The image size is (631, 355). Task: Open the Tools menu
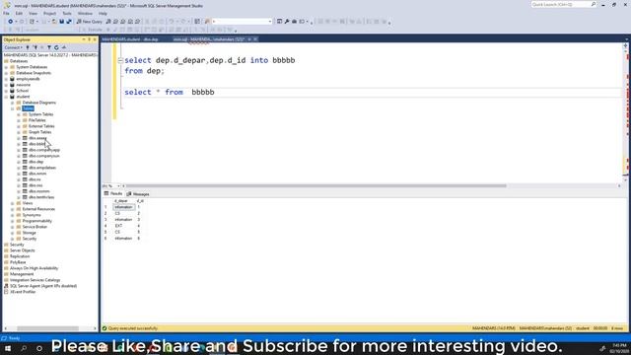[x=67, y=13]
